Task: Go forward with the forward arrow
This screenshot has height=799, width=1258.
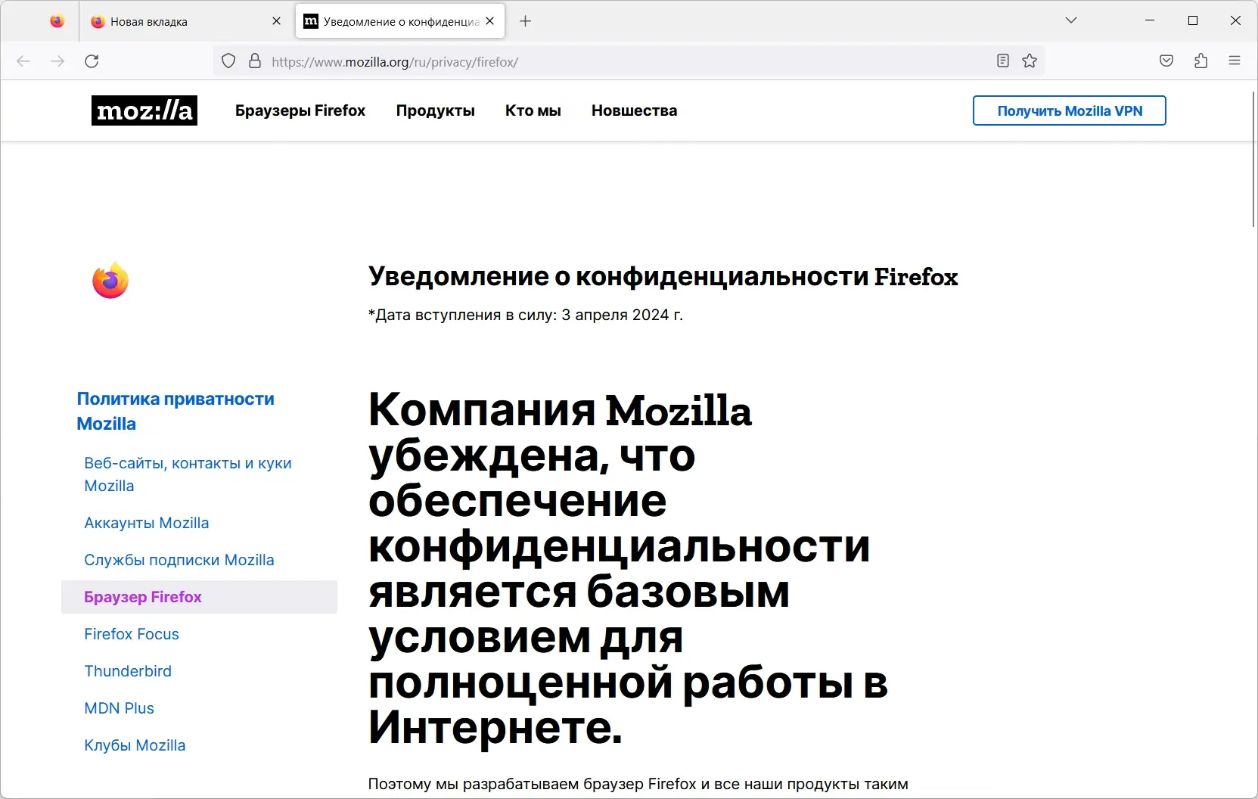Action: coord(57,61)
